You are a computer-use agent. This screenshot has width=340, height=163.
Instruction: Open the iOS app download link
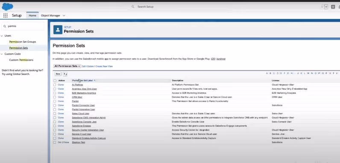213,59
